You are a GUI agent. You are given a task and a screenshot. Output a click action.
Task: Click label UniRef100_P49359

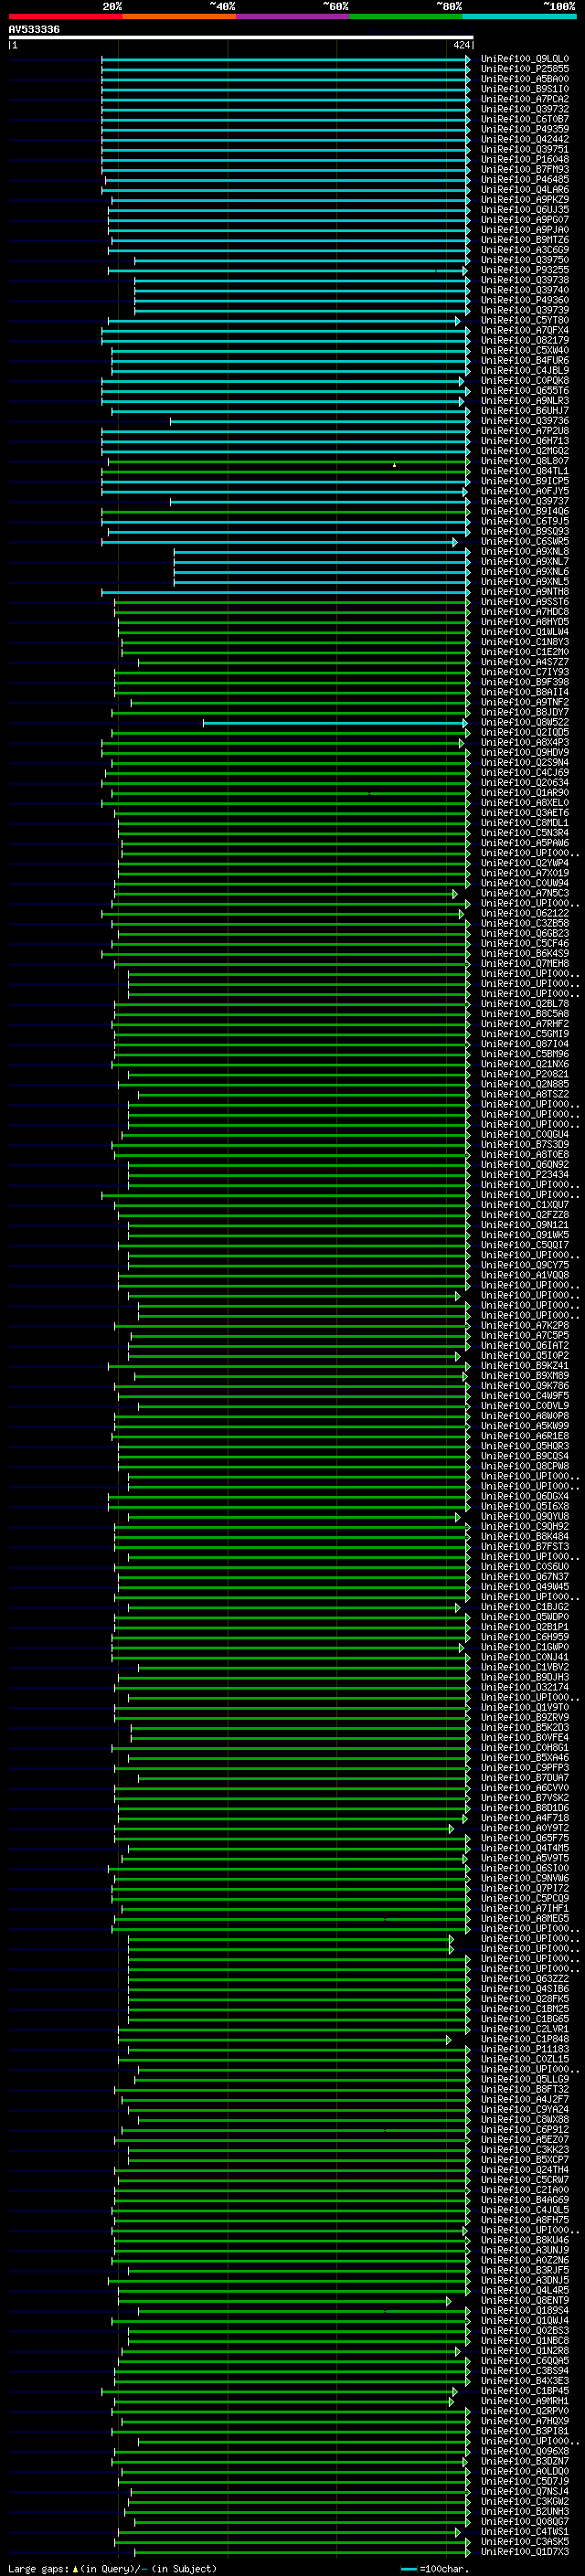[524, 129]
